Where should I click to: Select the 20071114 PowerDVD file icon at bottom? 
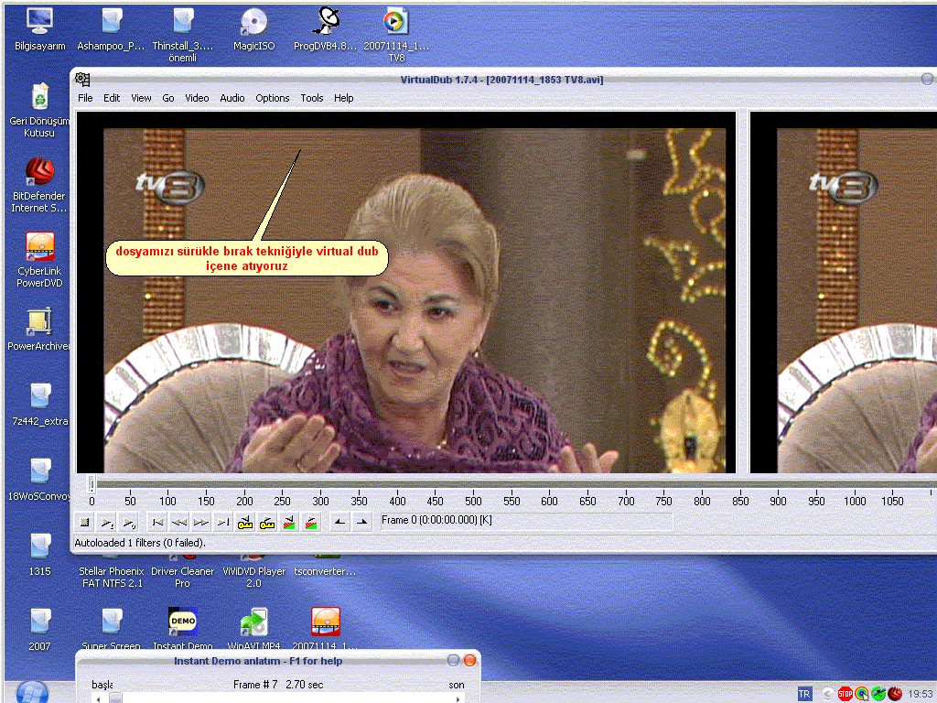pyautogui.click(x=325, y=628)
